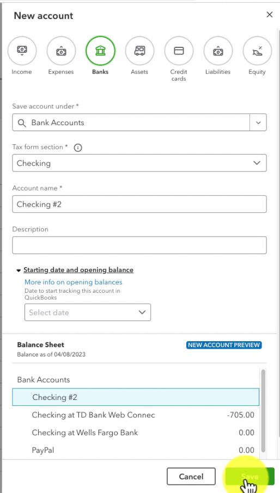Select Checking at TD Bank Web Connec row
The width and height of the screenshot is (280, 493).
[x=136, y=415]
